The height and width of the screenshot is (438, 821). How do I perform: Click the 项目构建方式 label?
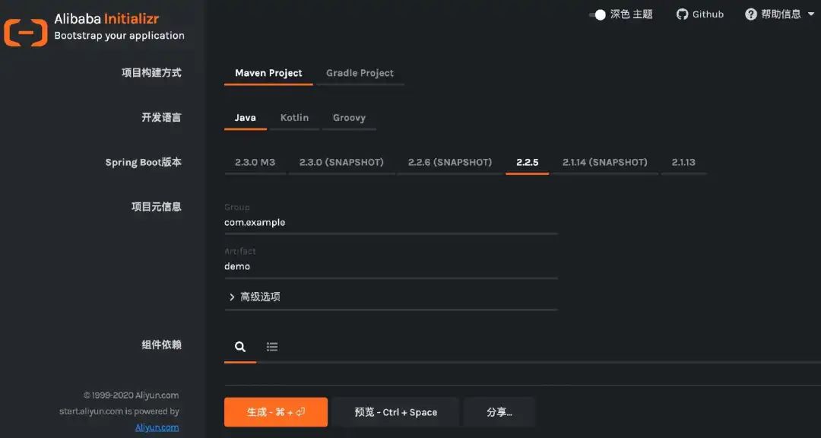[x=151, y=73]
